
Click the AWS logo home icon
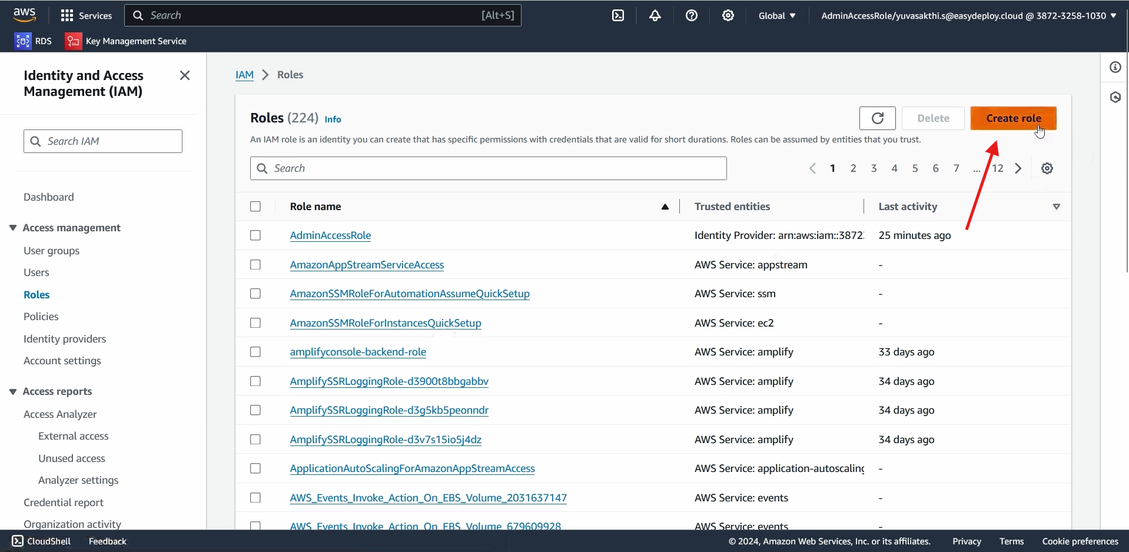[25, 15]
